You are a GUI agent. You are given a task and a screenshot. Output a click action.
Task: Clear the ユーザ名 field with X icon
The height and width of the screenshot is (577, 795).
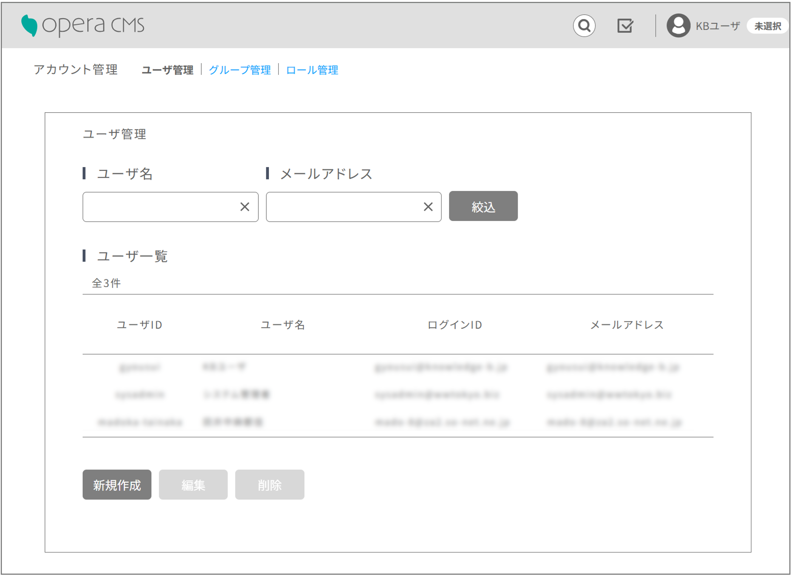(x=245, y=207)
